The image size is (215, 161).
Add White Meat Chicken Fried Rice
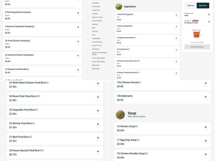pyautogui.click(x=98, y=83)
